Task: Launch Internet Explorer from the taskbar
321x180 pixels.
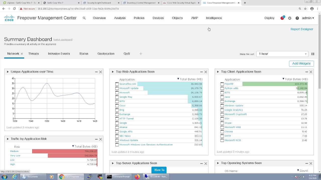Action: tap(15, 177)
